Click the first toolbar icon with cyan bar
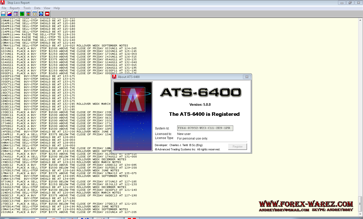 (x=3, y=14)
